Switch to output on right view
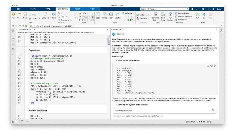Image resolution: width=235 pixels, height=132 pixels. (x=109, y=36)
